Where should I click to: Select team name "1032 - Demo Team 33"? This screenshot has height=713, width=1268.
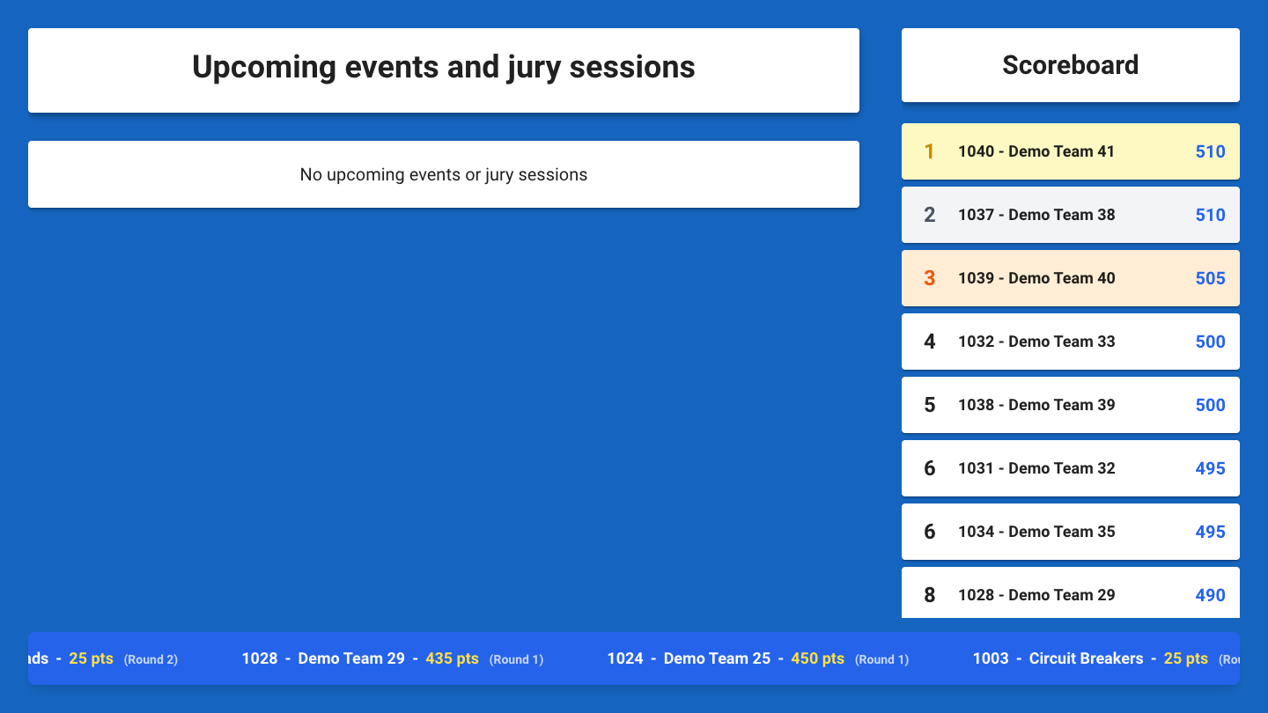click(1036, 342)
